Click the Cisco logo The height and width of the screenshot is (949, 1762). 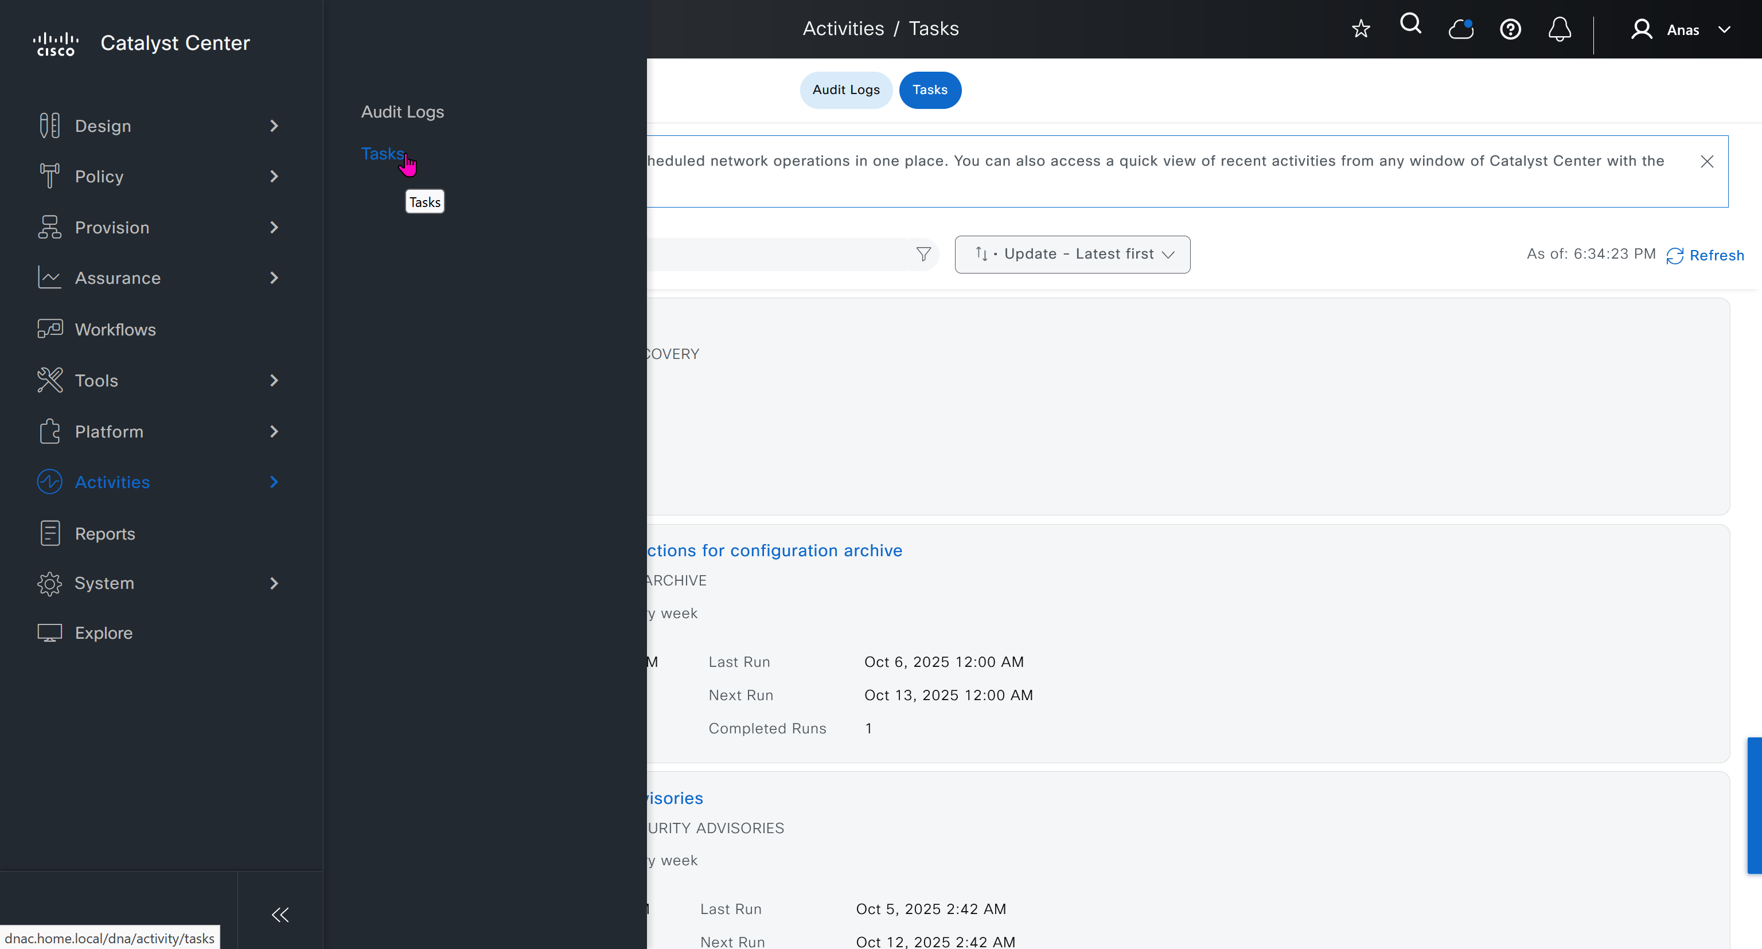pyautogui.click(x=56, y=43)
